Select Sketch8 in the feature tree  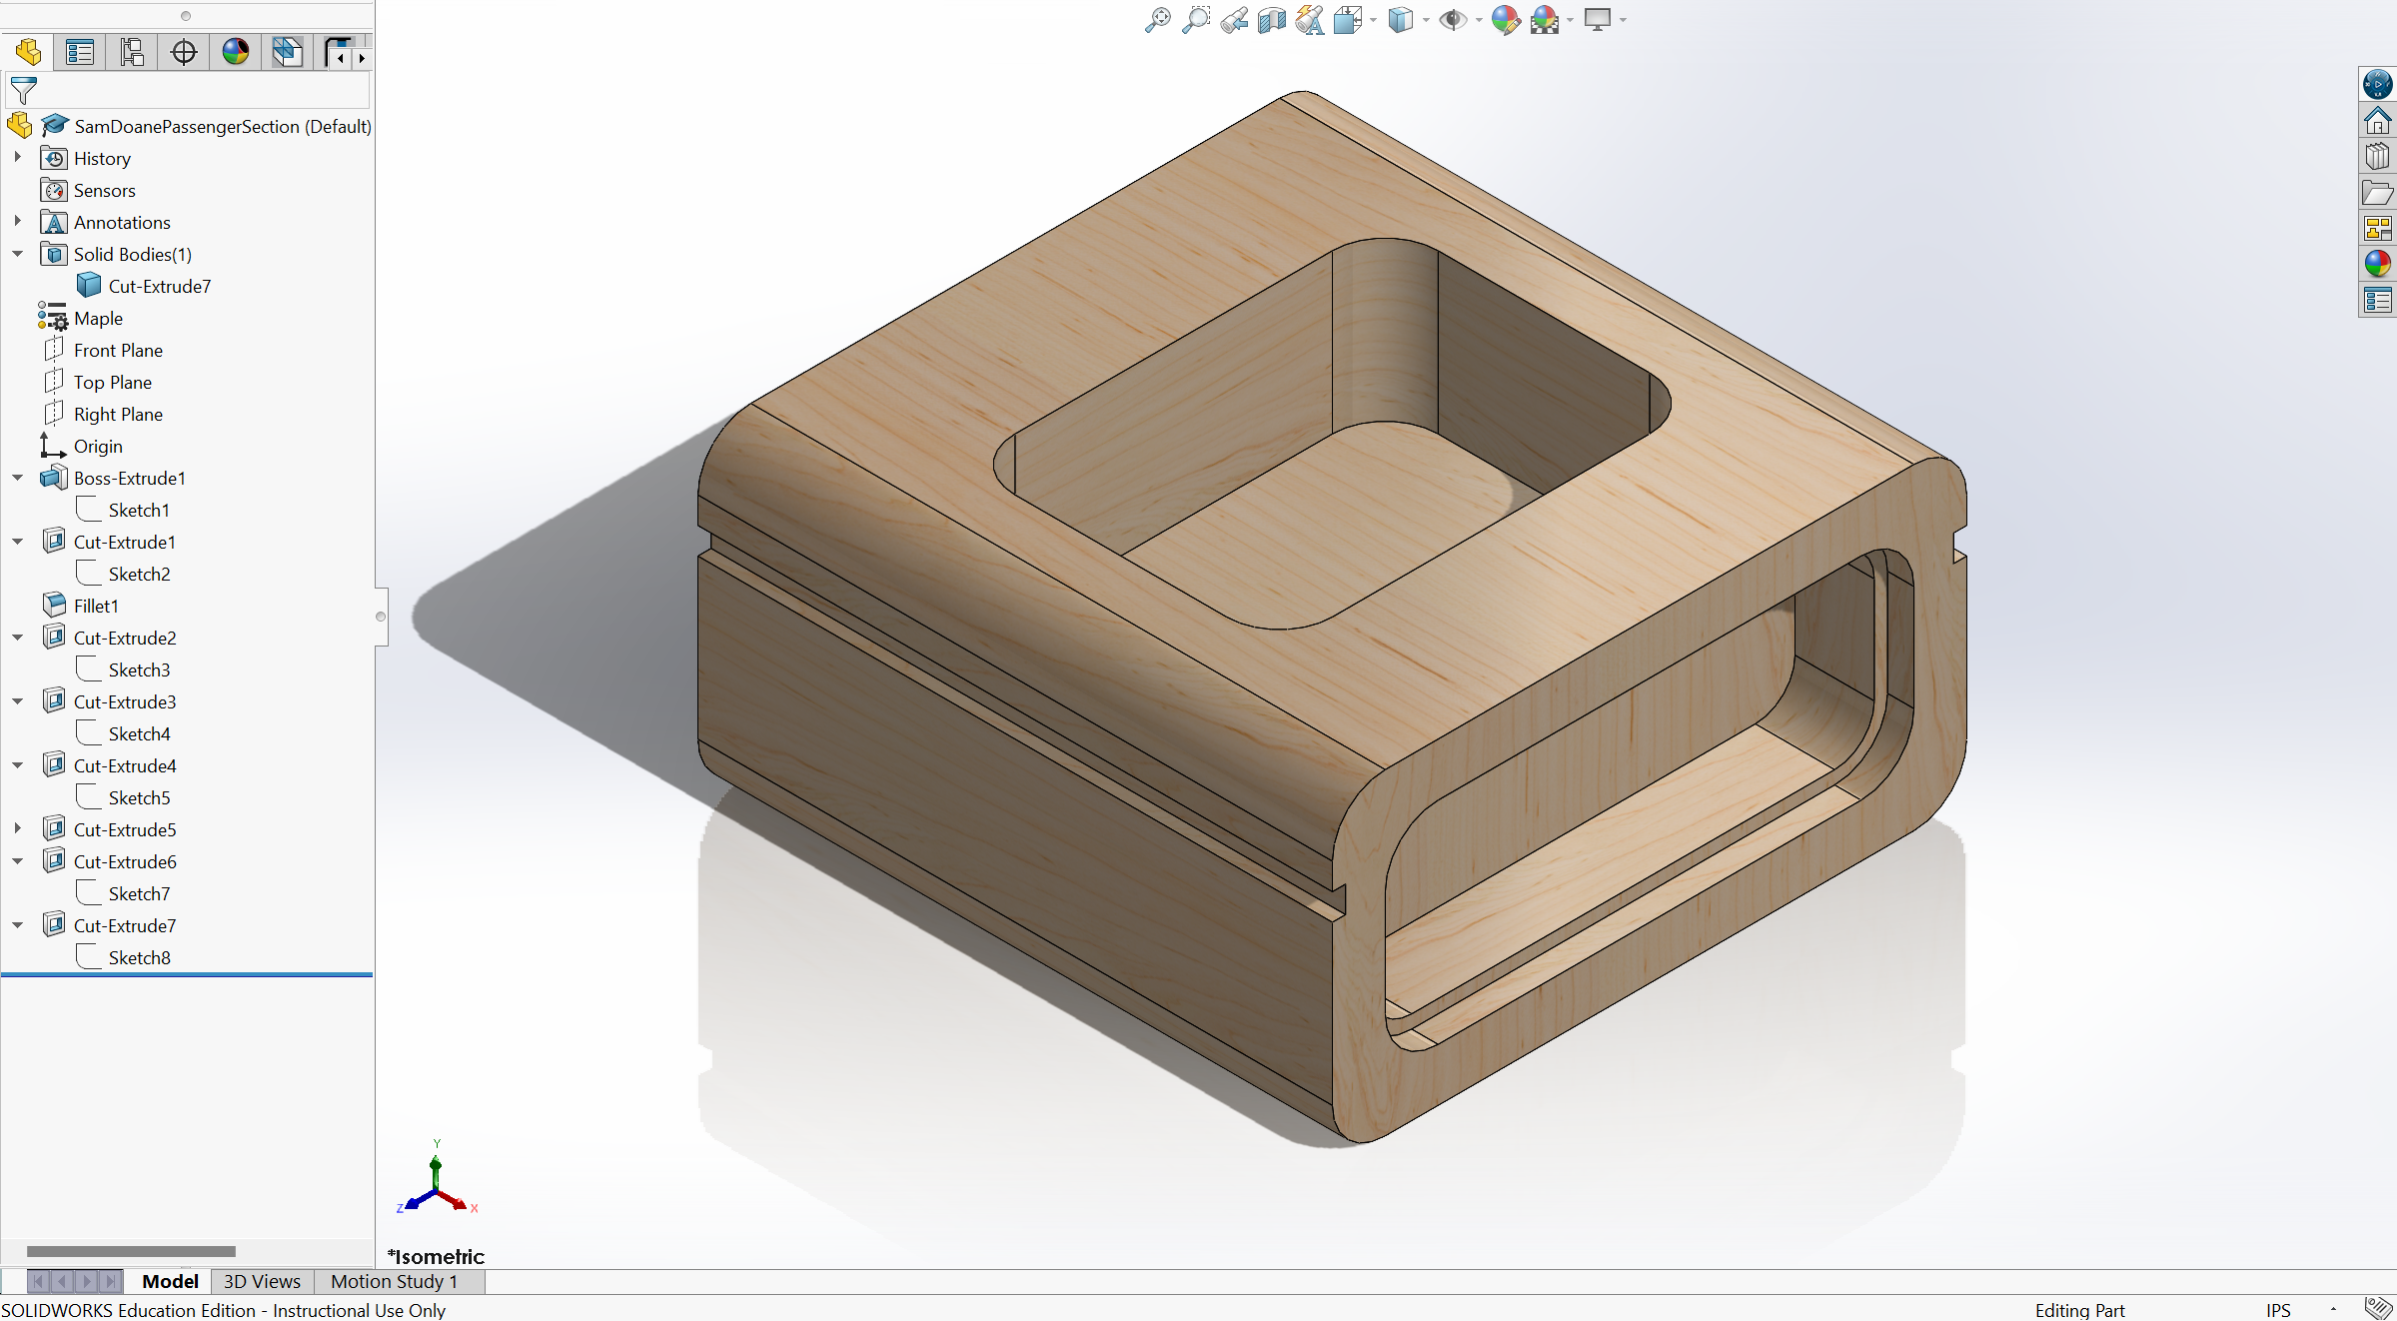[x=139, y=957]
